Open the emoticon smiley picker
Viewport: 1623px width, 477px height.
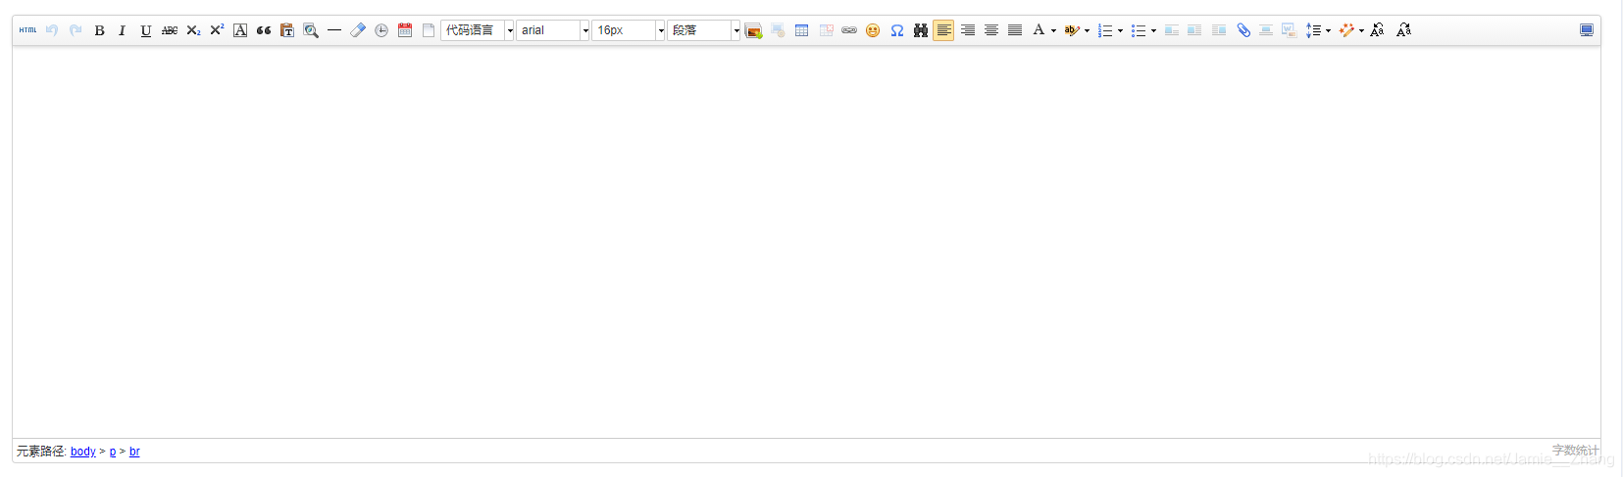[873, 30]
